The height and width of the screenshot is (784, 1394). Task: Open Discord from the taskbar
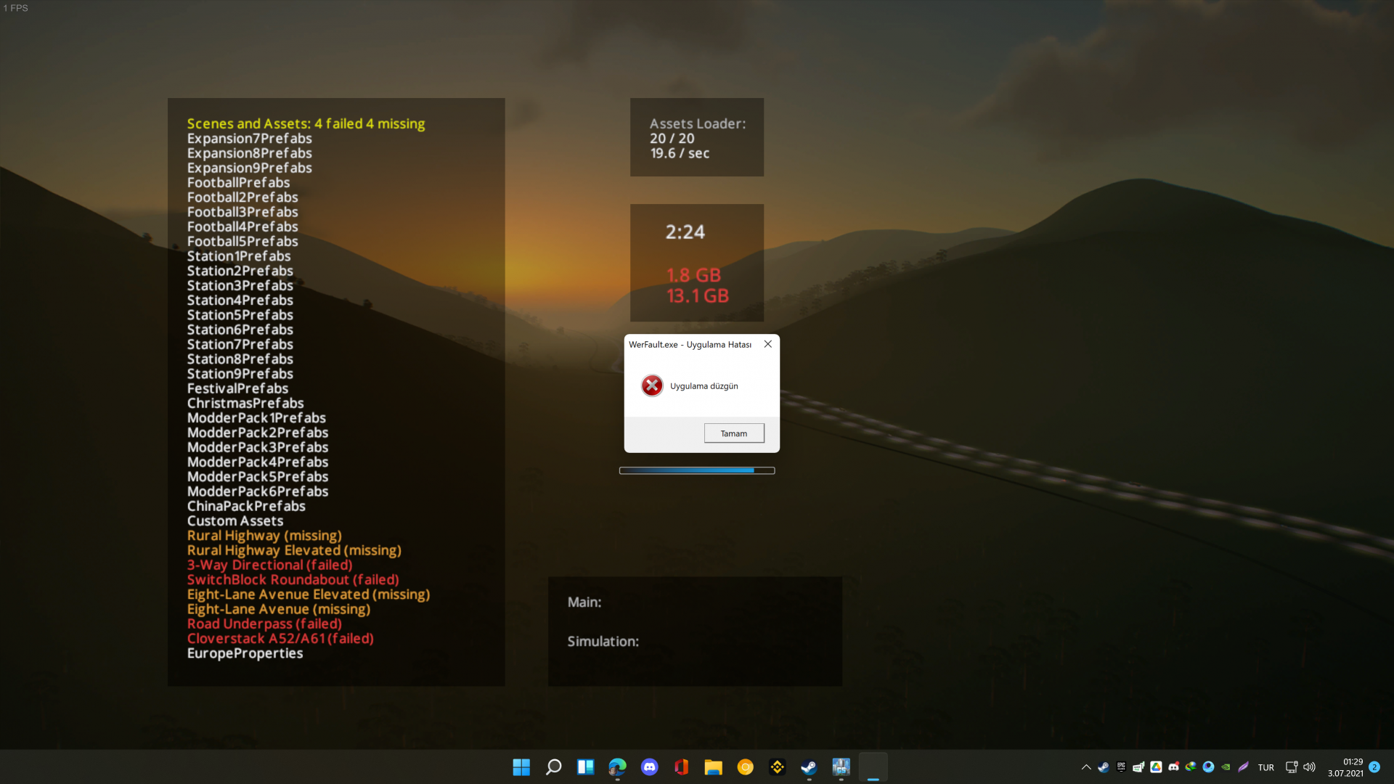coord(649,767)
